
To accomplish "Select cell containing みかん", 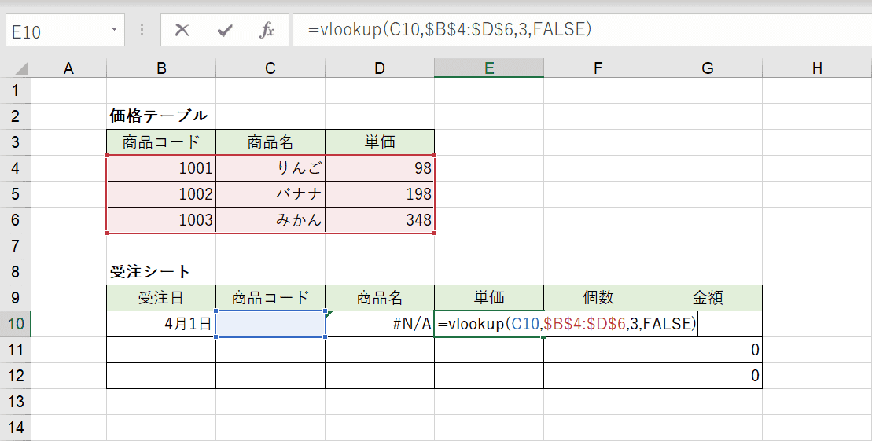I will click(270, 219).
